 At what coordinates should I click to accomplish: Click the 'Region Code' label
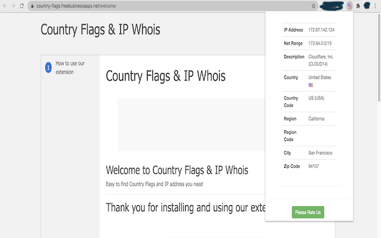pyautogui.click(x=290, y=136)
